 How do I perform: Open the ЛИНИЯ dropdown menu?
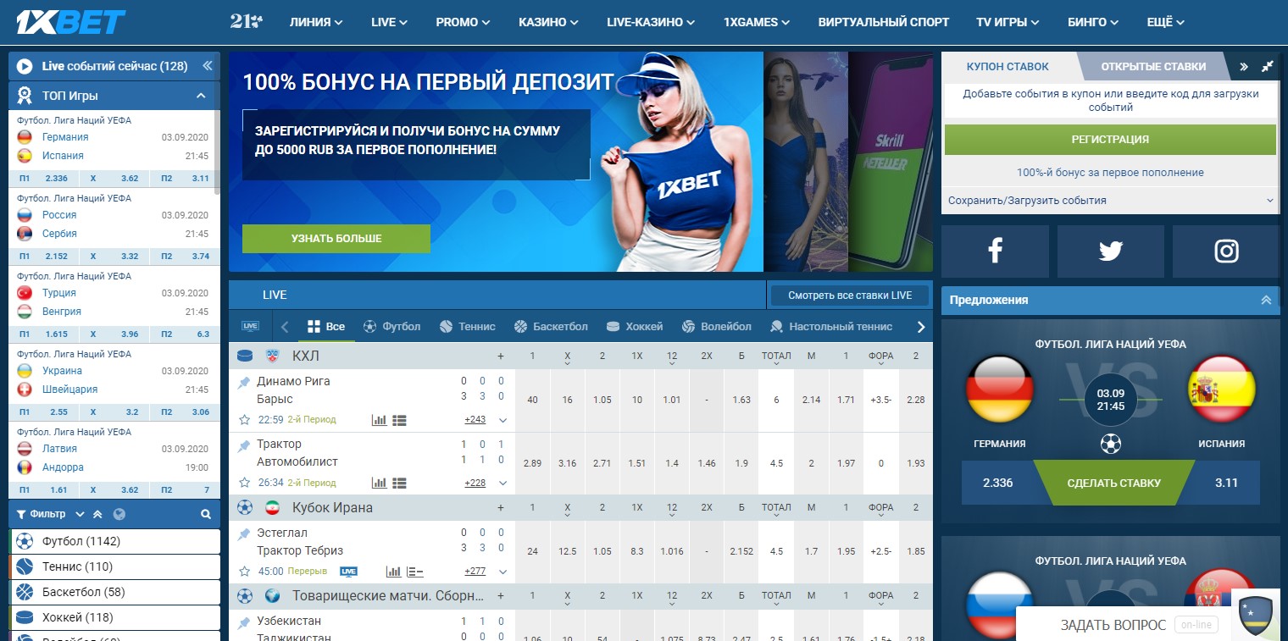[316, 22]
